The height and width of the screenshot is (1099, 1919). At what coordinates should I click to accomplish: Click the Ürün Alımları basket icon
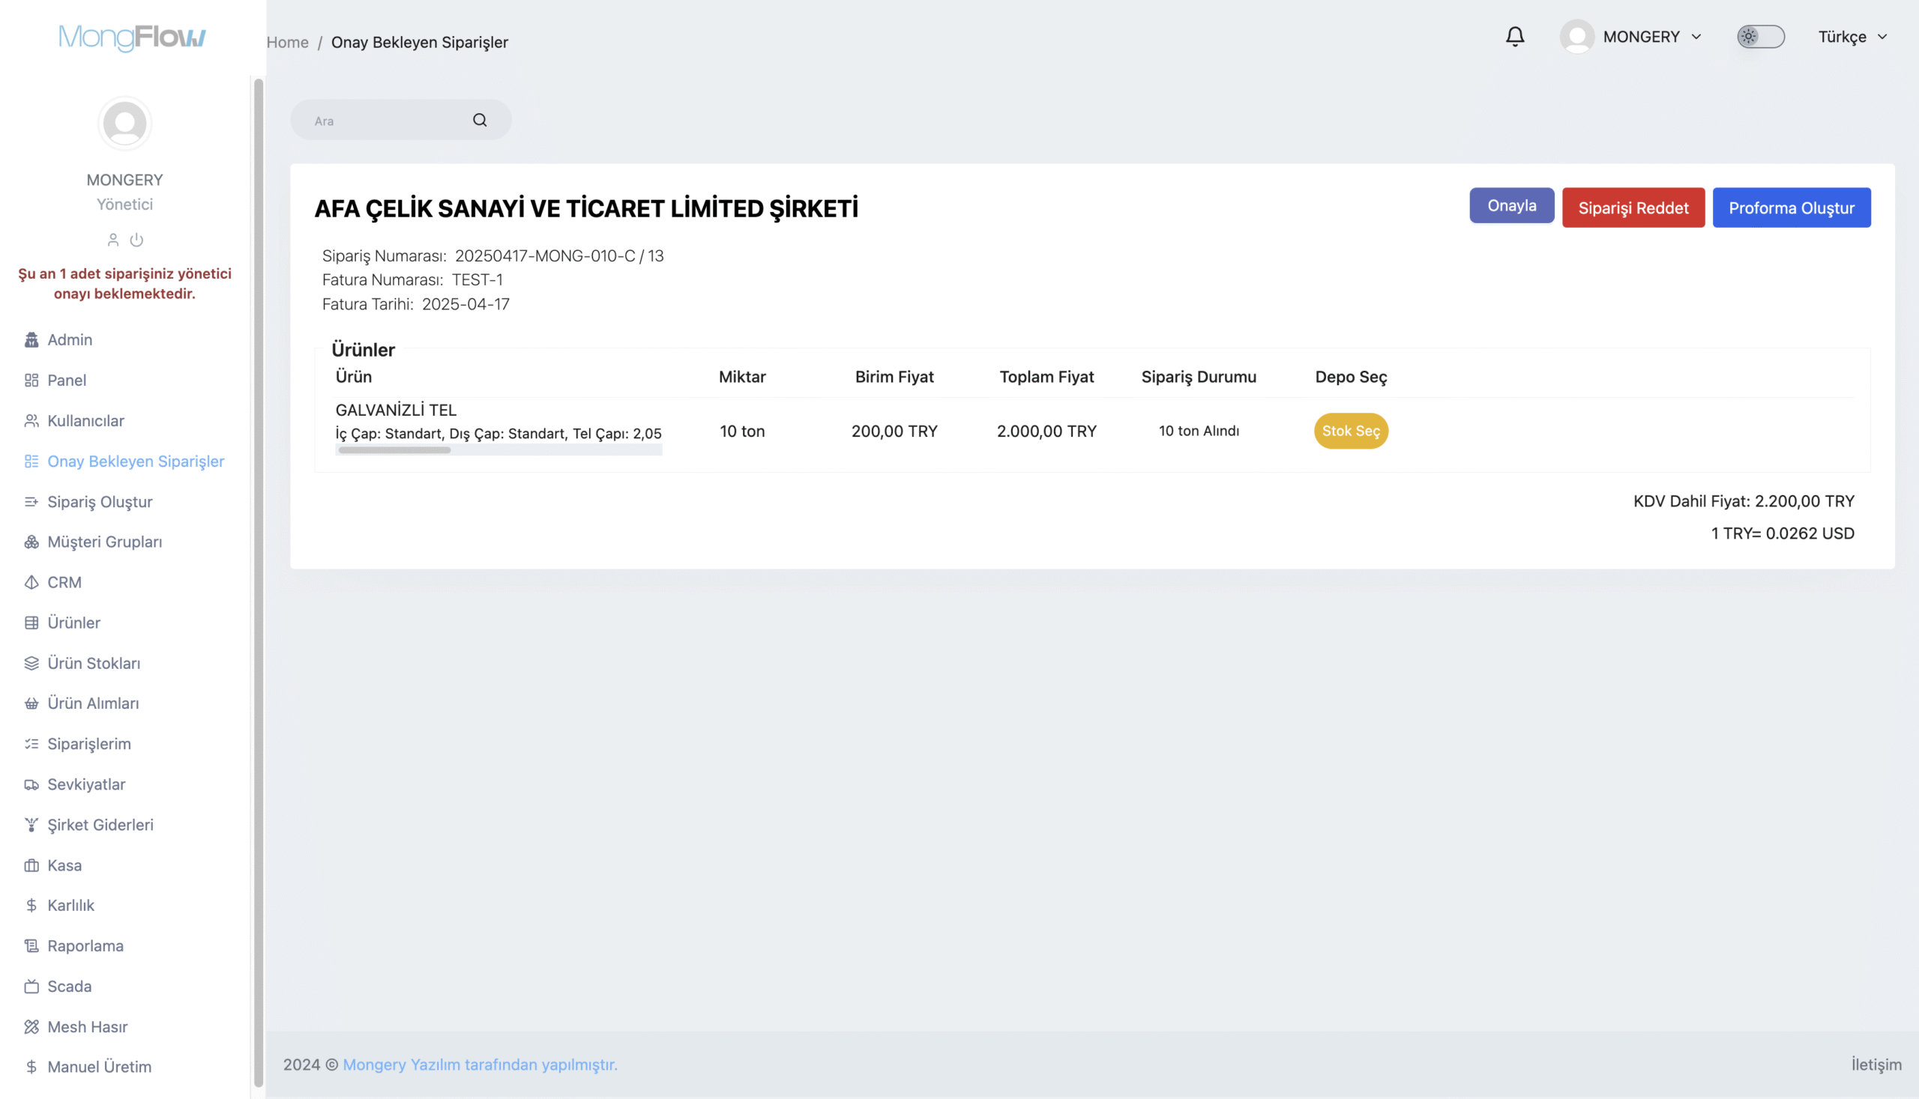[31, 703]
